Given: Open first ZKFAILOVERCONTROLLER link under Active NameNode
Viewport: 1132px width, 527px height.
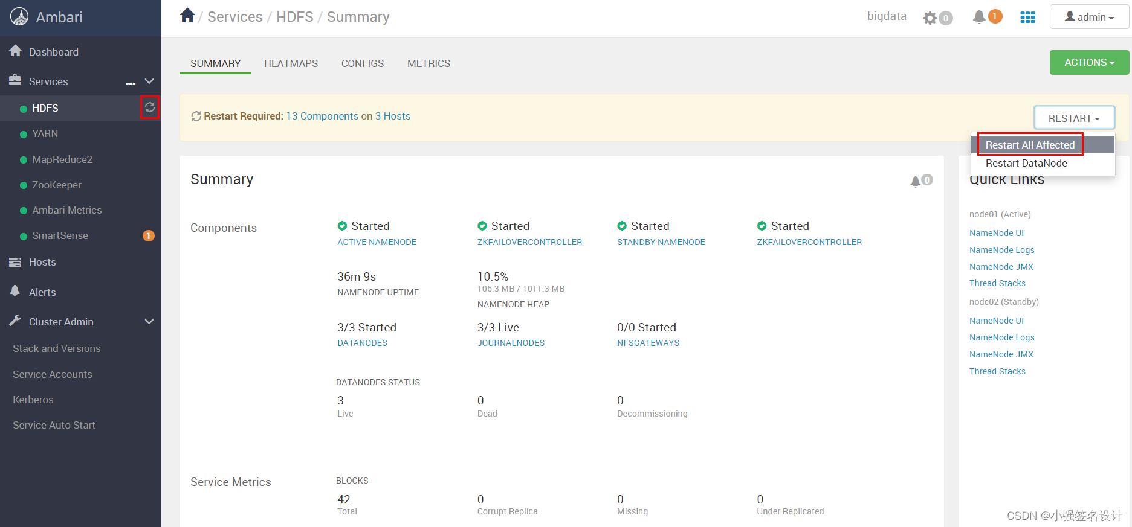Looking at the screenshot, I should (529, 242).
